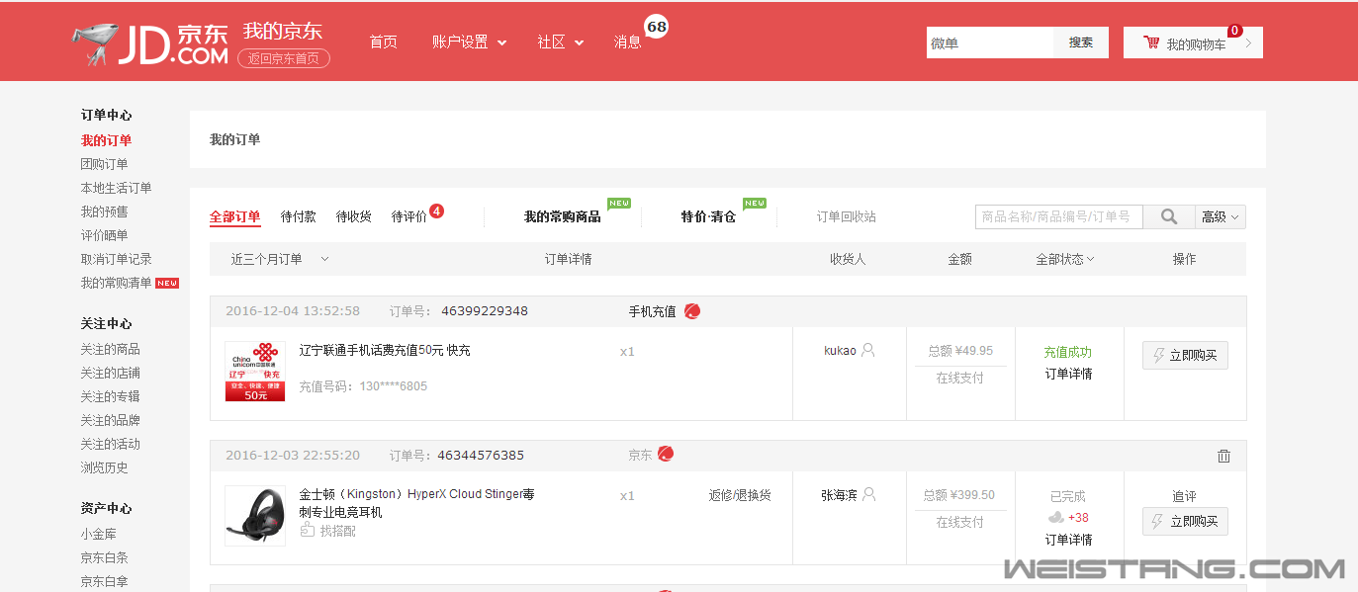Image resolution: width=1358 pixels, height=592 pixels.
Task: Expand the 高级 advanced search options
Action: [x=1221, y=216]
